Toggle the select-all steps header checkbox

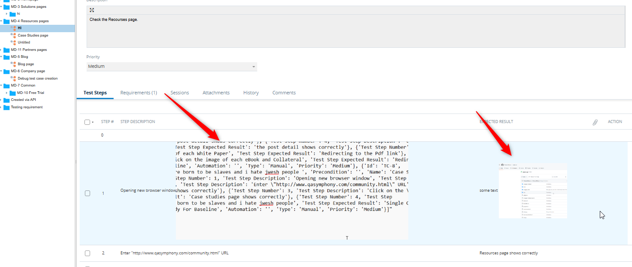click(87, 122)
